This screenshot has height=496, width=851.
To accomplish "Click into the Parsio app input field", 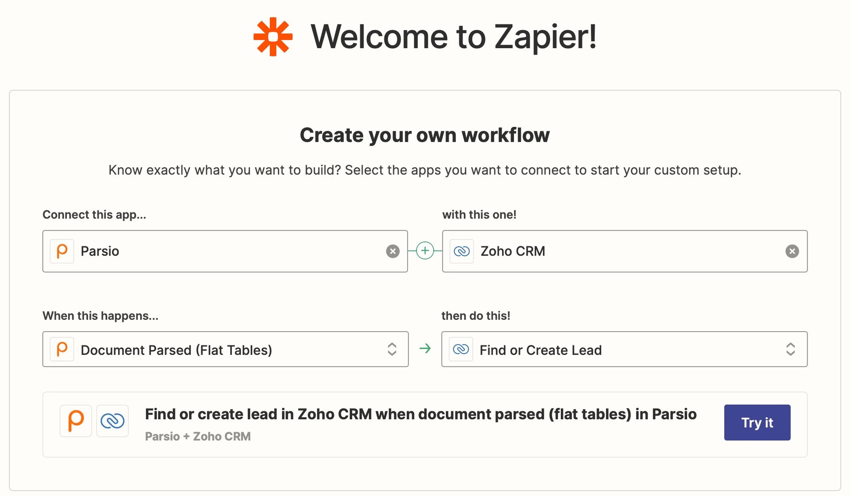I will point(230,251).
